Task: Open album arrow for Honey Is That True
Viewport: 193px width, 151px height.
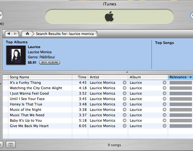Action: pos(165,104)
